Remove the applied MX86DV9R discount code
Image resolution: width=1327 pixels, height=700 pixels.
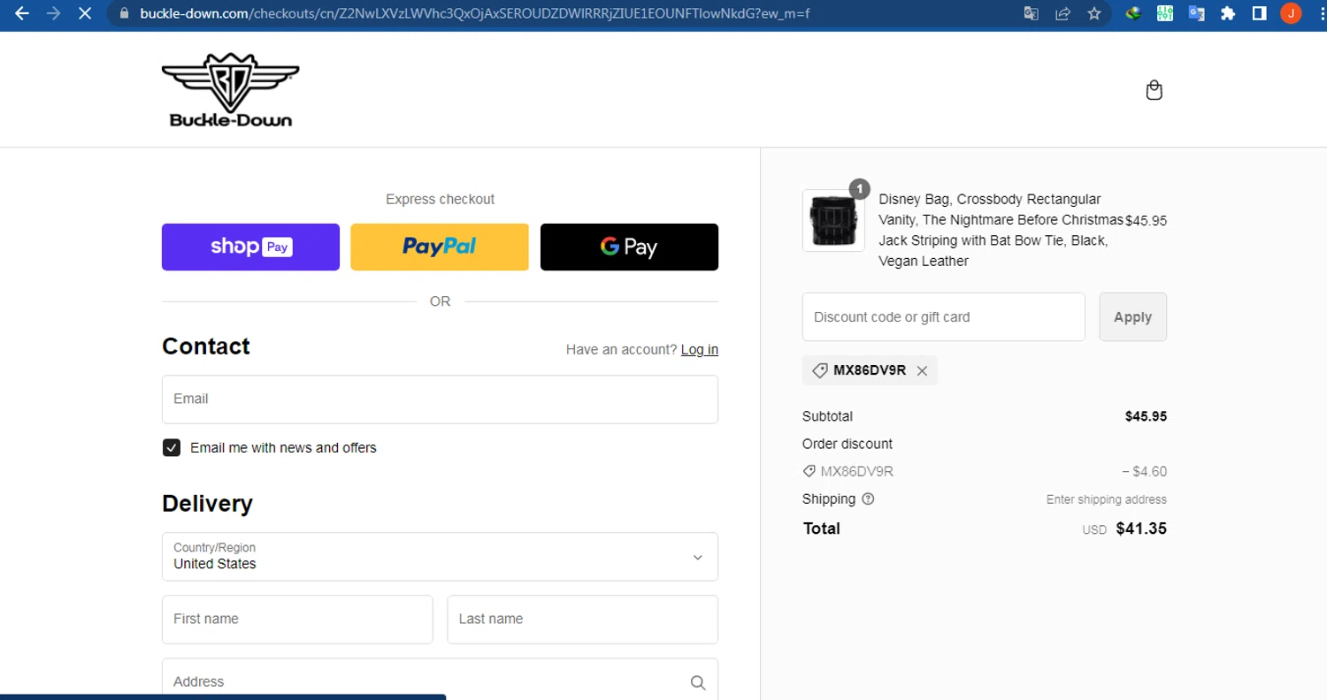[x=922, y=371]
